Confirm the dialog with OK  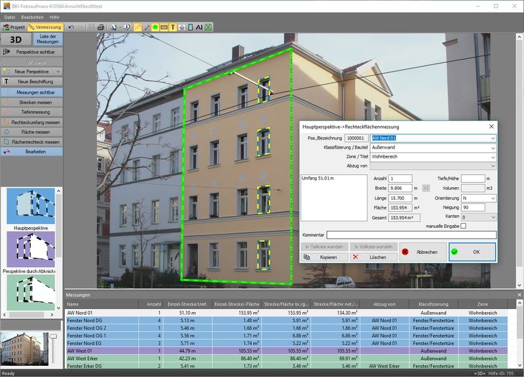(472, 252)
